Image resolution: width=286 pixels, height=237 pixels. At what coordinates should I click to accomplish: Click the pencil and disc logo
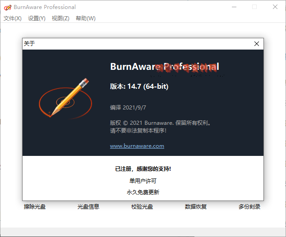[65, 99]
